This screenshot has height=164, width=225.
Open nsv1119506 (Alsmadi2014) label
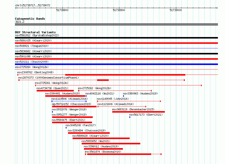point(70,99)
